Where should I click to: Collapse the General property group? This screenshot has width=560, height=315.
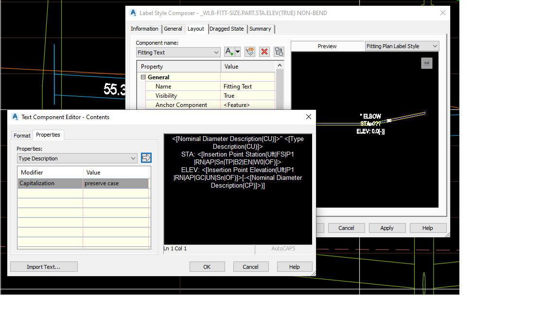click(x=143, y=77)
